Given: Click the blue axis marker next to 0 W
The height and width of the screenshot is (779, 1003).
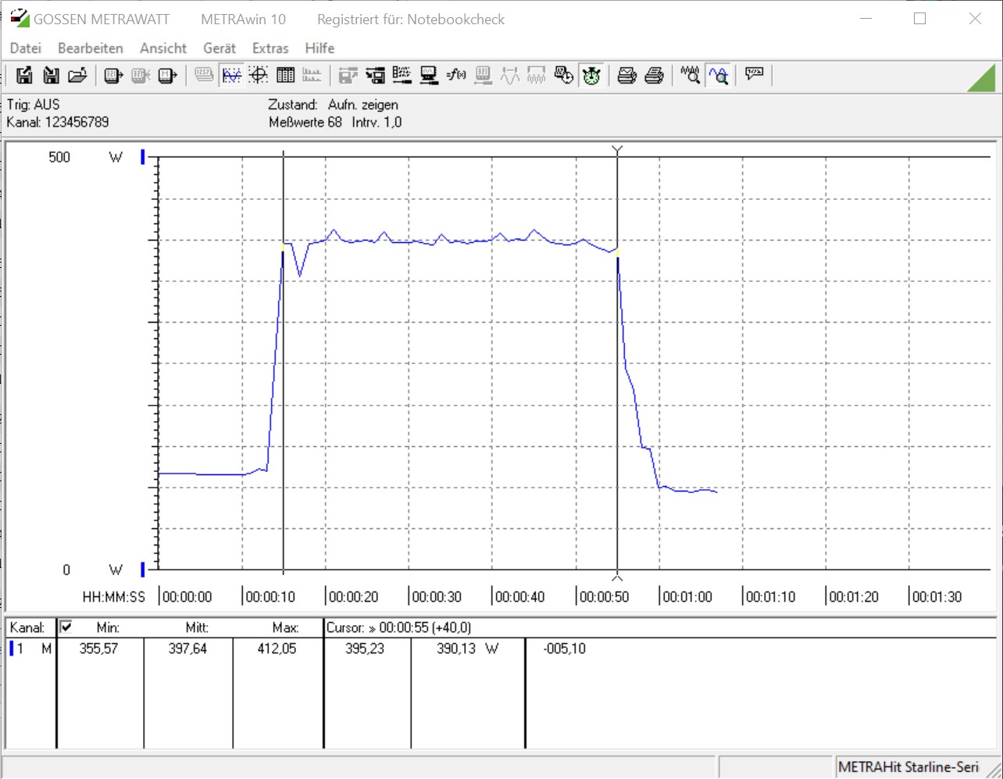Looking at the screenshot, I should click(143, 569).
